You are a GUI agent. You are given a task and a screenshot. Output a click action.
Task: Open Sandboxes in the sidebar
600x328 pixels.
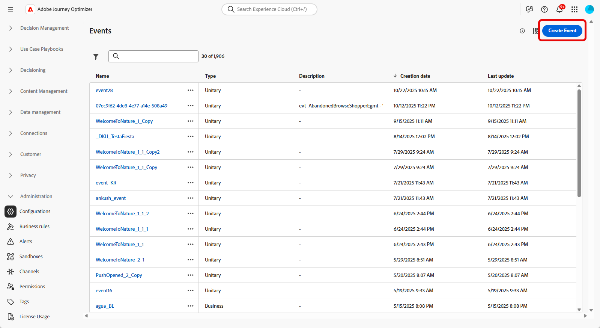31,257
